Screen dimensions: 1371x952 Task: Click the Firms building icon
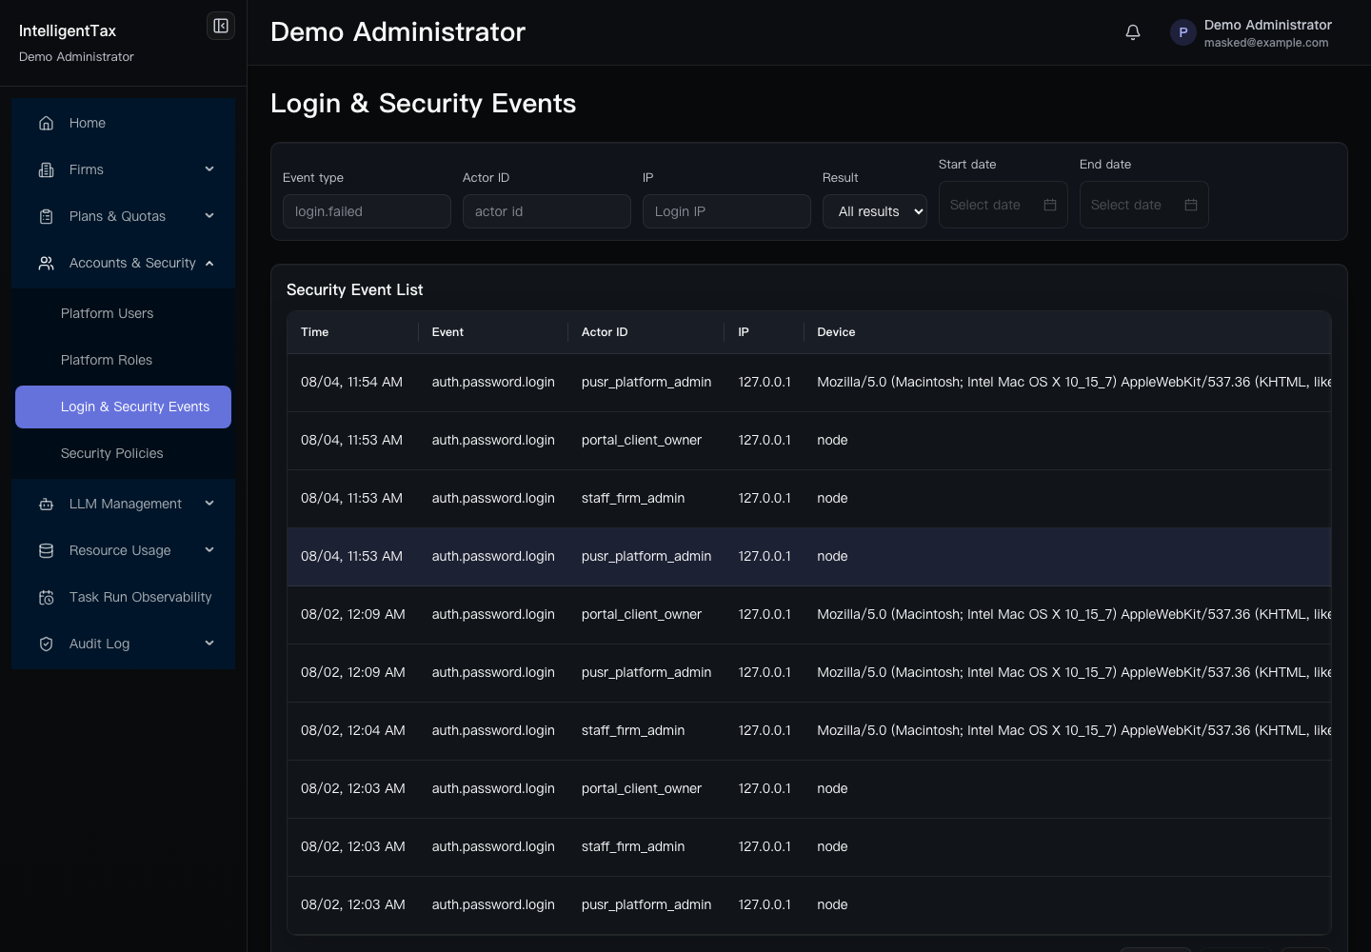[x=46, y=169]
